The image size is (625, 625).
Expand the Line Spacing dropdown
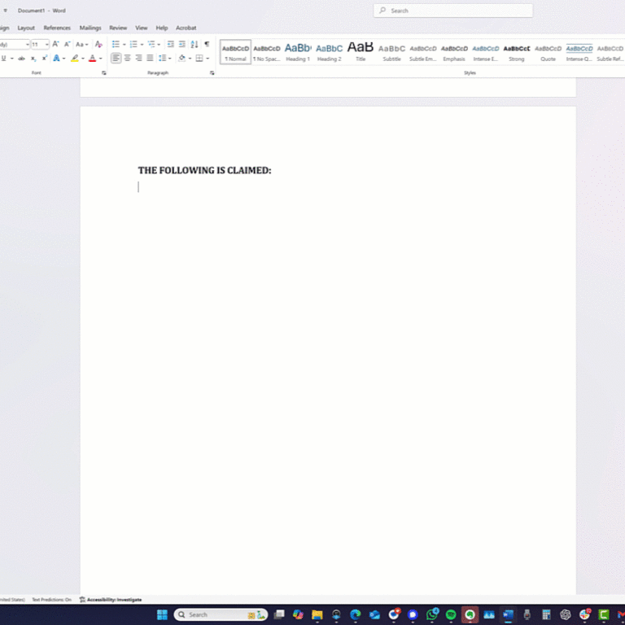coord(171,59)
